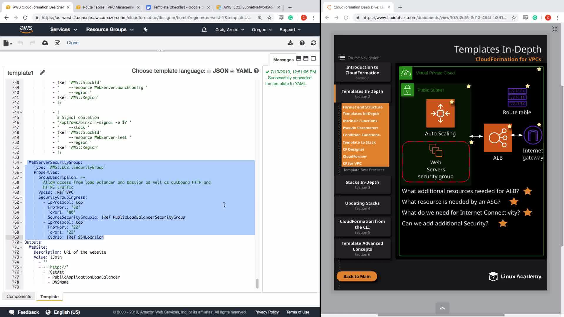This screenshot has height=317, width=564.
Task: Switch to the Components tab
Action: coord(19,296)
